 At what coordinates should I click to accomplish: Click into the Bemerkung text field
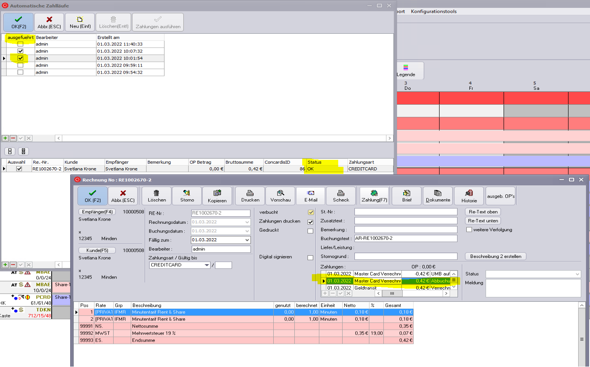point(405,229)
